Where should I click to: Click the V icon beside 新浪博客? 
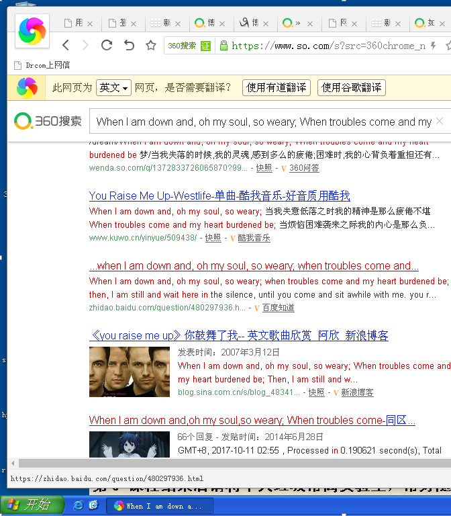(336, 392)
